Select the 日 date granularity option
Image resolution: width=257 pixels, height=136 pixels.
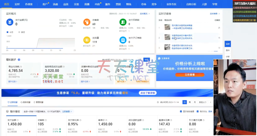[185, 102]
